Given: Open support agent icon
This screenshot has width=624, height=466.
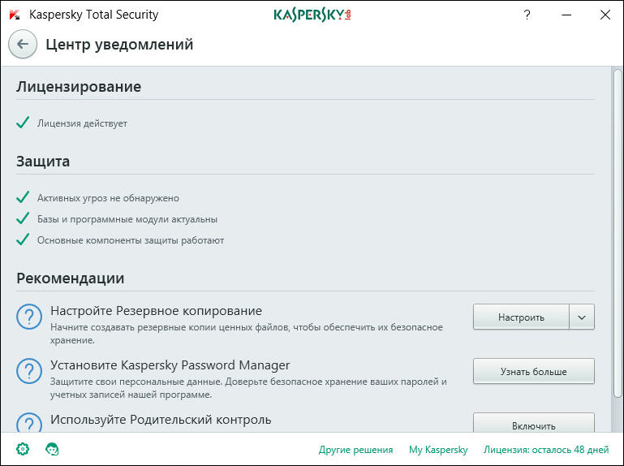Looking at the screenshot, I should click(52, 449).
